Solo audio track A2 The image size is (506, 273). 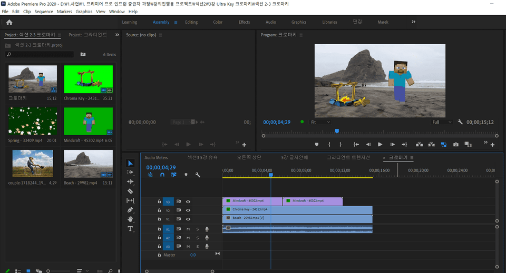[198, 238]
